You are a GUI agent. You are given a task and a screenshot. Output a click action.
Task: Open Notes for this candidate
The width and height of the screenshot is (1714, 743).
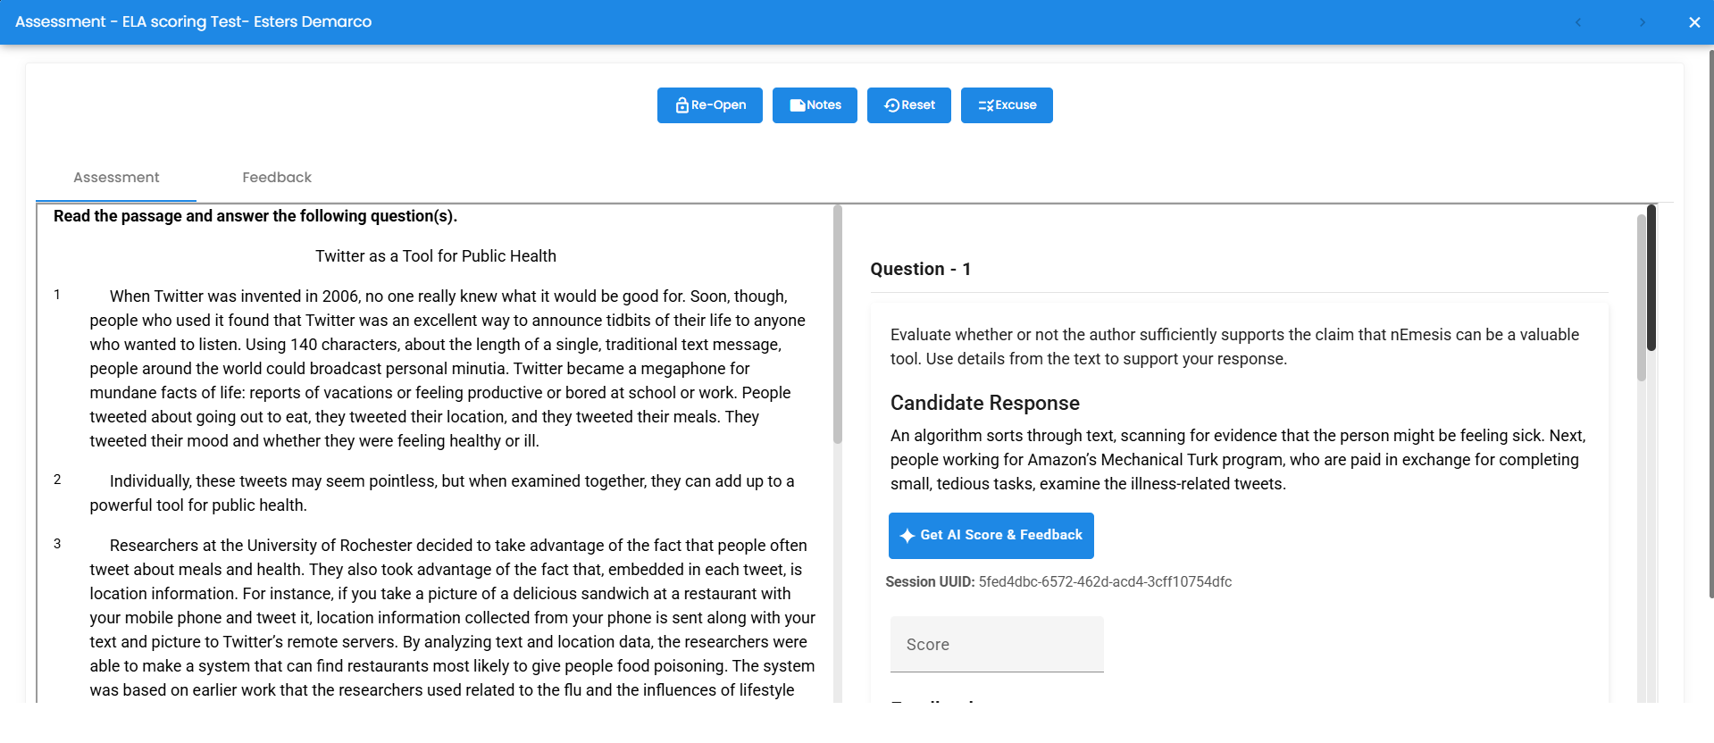click(814, 104)
